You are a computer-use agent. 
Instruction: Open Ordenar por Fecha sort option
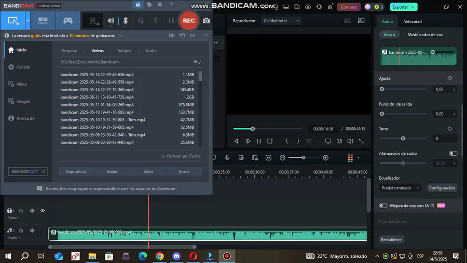click(181, 156)
